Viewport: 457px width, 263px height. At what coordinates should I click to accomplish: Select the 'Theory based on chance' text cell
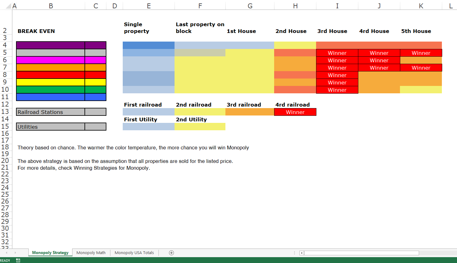coord(133,148)
